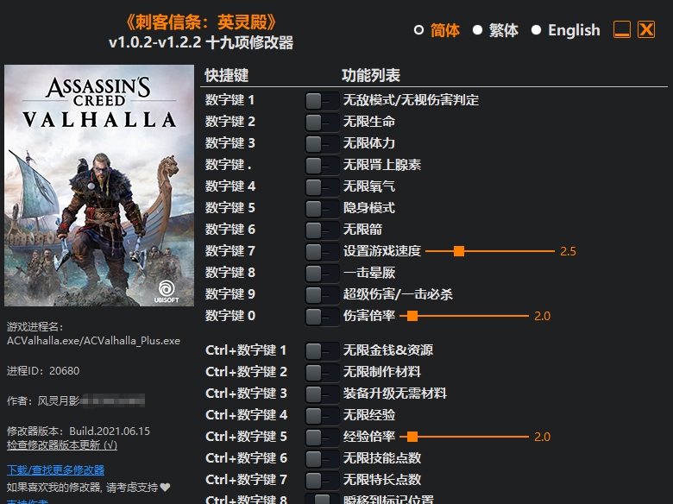673x504 pixels.
Task: Open 下载/查找更多修改器 link
Action: 55,470
